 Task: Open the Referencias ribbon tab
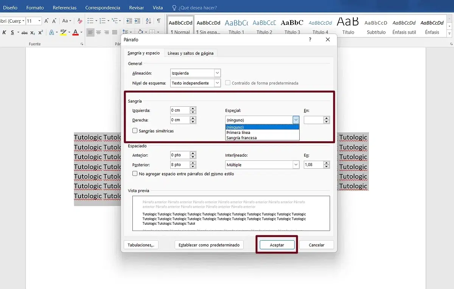tap(65, 8)
